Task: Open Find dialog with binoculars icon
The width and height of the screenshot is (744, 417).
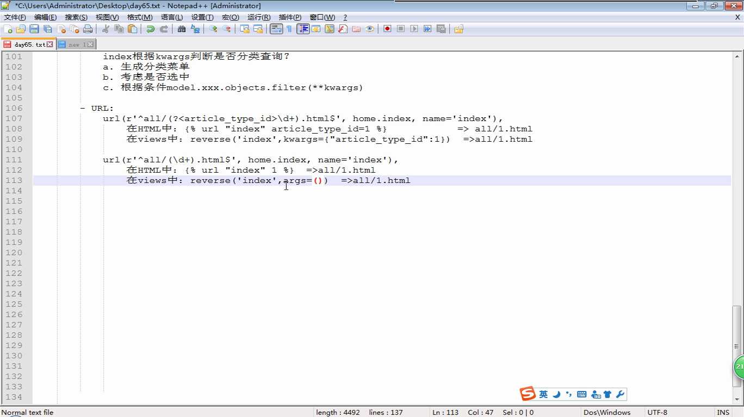Action: click(182, 29)
